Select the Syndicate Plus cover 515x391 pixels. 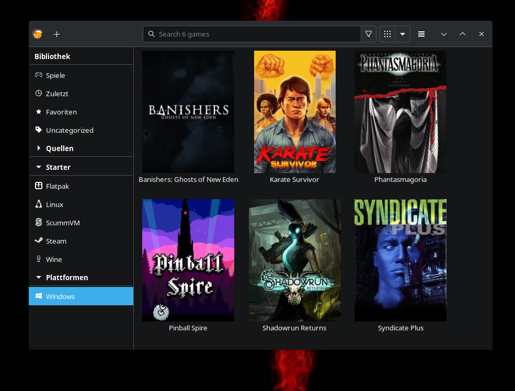(400, 260)
